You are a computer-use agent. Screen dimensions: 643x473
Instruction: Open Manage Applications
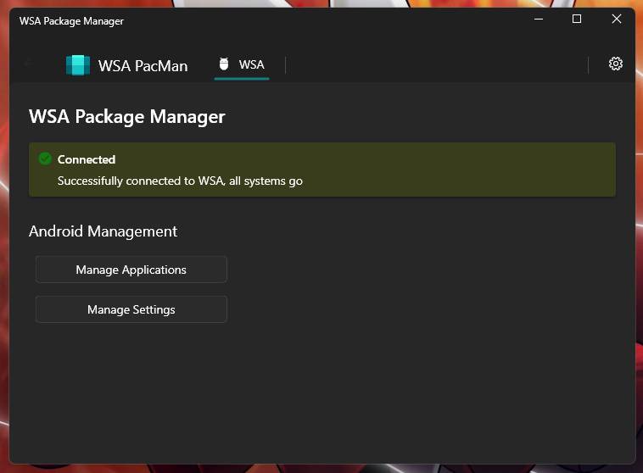[131, 270]
